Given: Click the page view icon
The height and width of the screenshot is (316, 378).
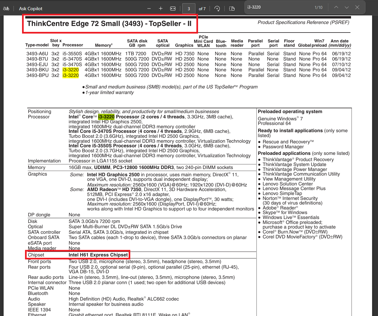Looking at the screenshot, I should pos(232,9).
